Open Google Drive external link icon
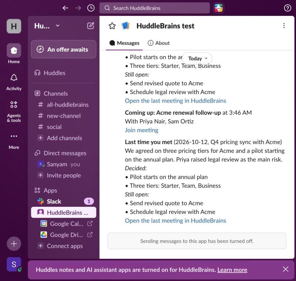The width and height of the screenshot is (296, 281). coord(90,235)
